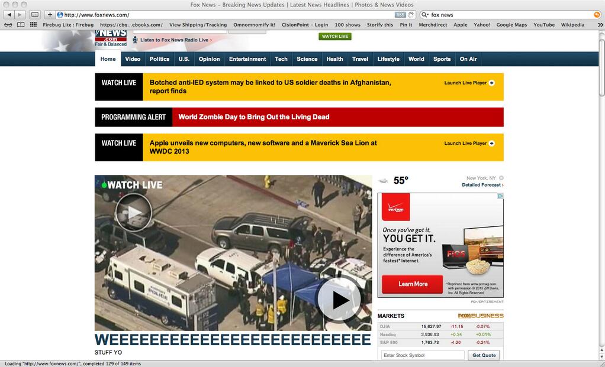Viewport: 605px width, 367px height.
Task: Click the S&P 500 market row
Action: [440, 342]
